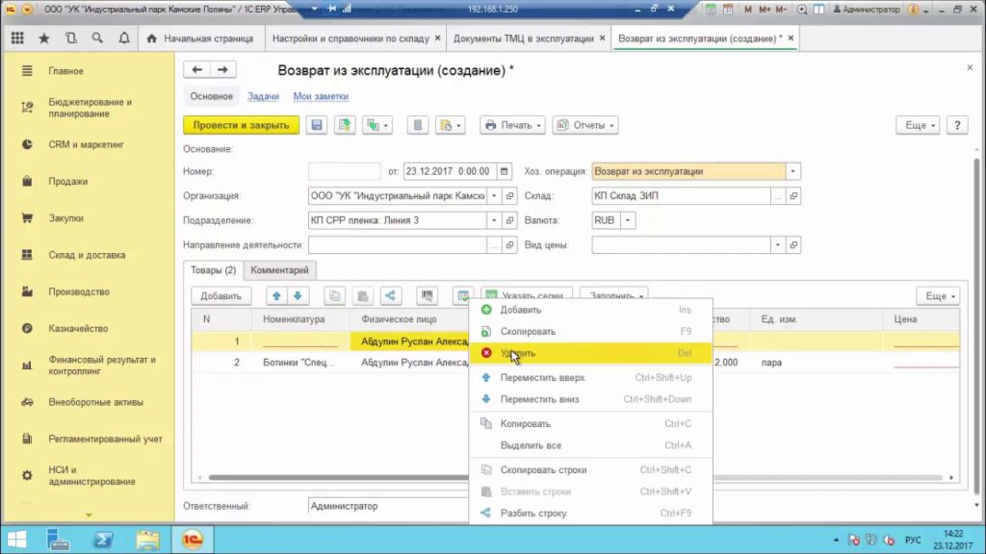Click into the Номер input field
This screenshot has height=554, width=986.
[x=344, y=171]
